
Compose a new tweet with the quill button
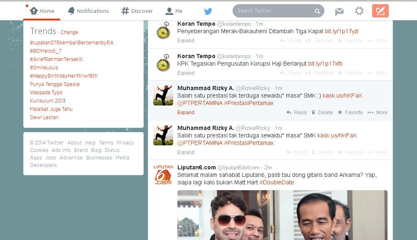380,11
